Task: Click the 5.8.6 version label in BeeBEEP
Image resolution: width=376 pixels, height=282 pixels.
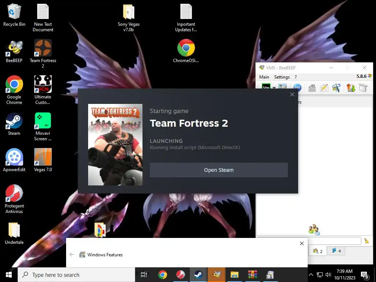Action: tap(361, 76)
